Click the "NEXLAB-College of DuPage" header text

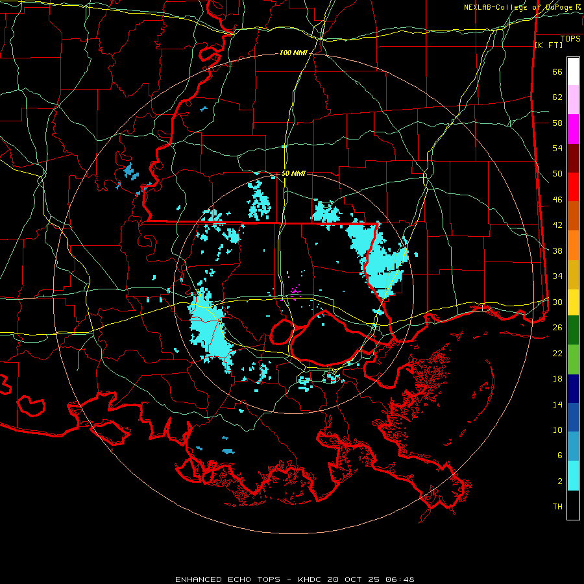pos(520,7)
